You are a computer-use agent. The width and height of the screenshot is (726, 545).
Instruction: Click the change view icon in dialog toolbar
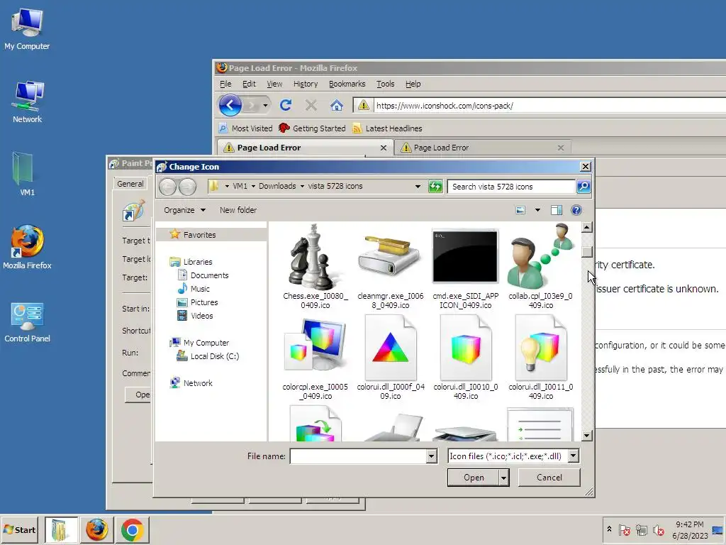(520, 210)
